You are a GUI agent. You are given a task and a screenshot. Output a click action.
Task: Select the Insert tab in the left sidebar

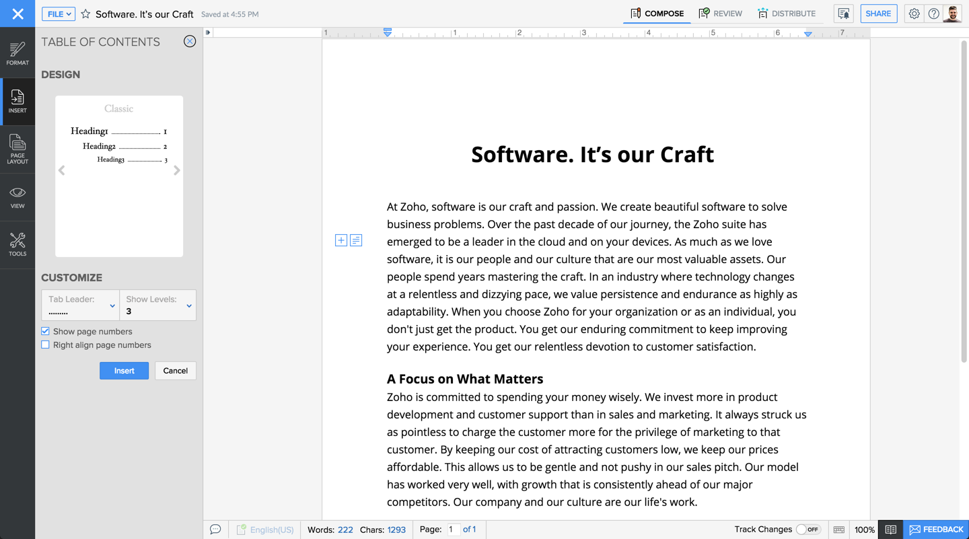pos(17,101)
